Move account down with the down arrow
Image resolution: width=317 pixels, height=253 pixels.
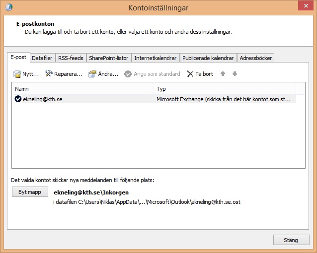pyautogui.click(x=235, y=74)
